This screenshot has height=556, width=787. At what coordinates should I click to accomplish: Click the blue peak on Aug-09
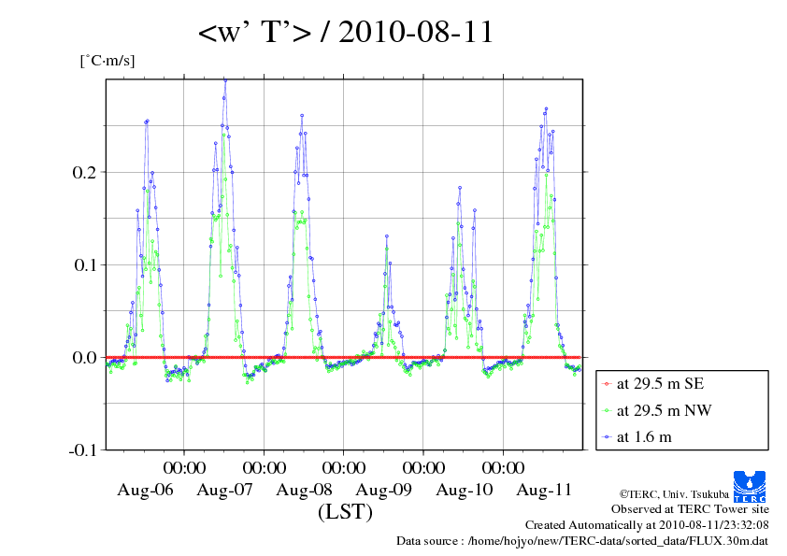(386, 235)
